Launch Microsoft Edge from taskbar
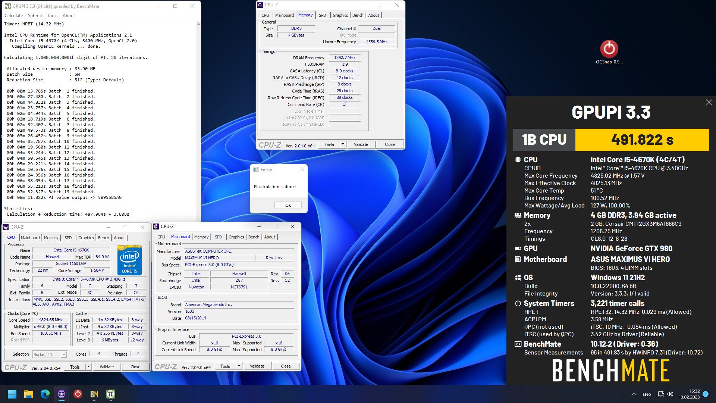The image size is (716, 403). tap(45, 394)
